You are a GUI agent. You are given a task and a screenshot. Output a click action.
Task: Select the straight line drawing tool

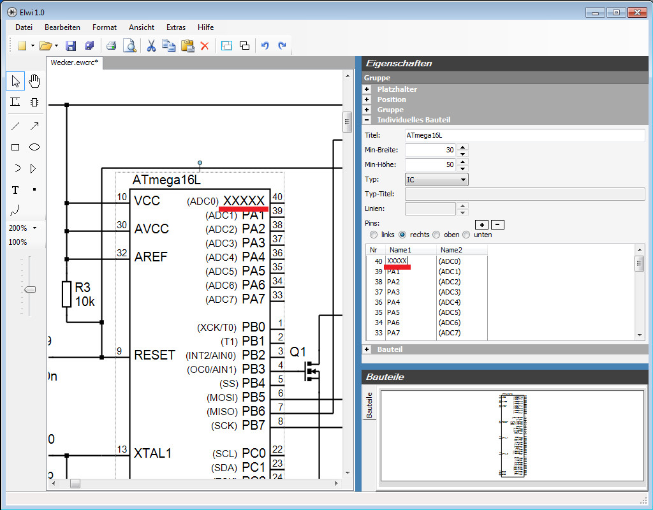point(15,126)
